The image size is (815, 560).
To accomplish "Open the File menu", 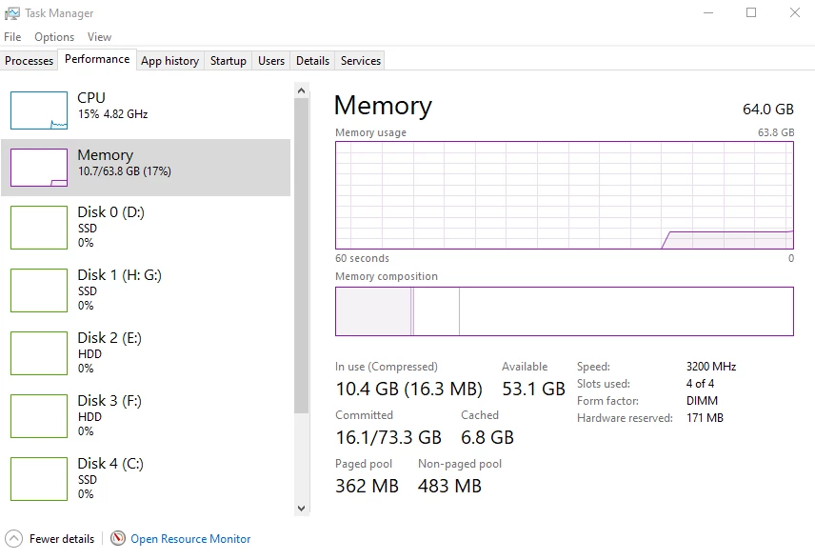I will click(12, 37).
